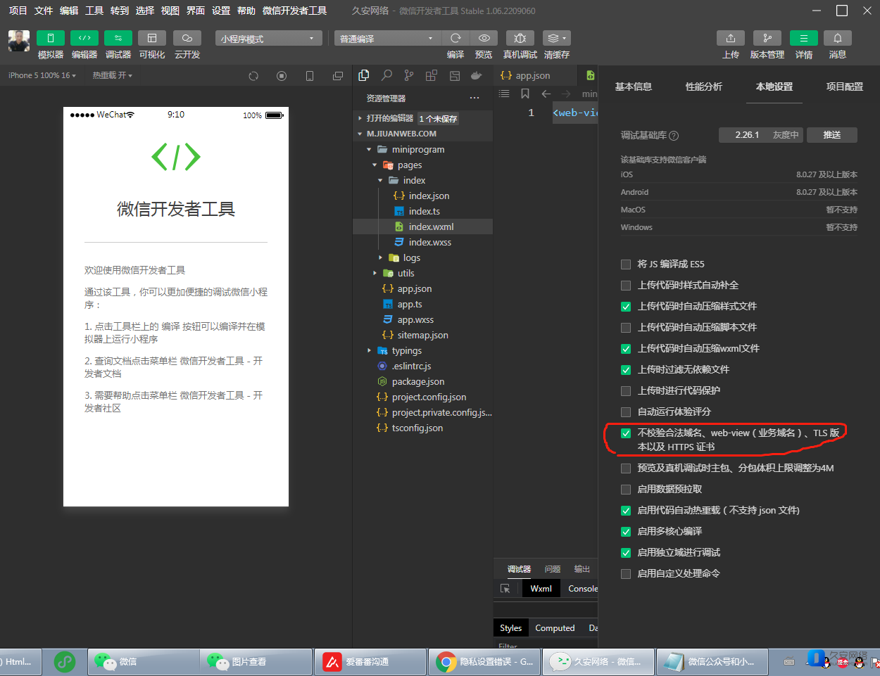Open the Visualization (可视化) tool
This screenshot has height=676, width=880.
(x=152, y=38)
